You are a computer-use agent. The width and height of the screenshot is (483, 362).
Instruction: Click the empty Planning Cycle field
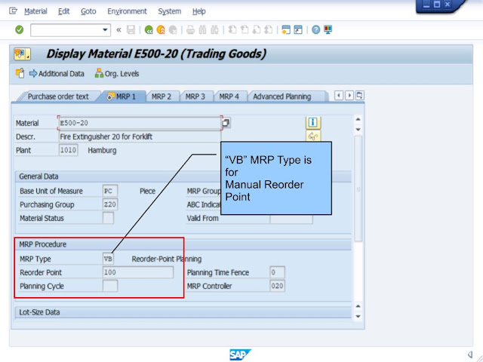click(x=110, y=286)
